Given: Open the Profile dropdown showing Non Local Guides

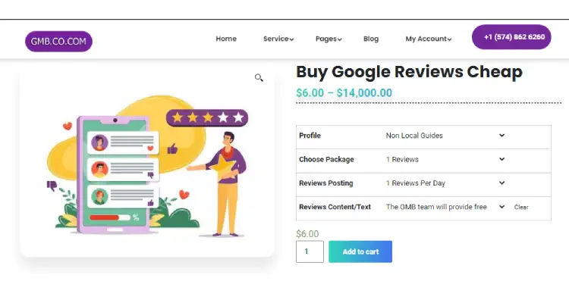Looking at the screenshot, I should coord(445,136).
